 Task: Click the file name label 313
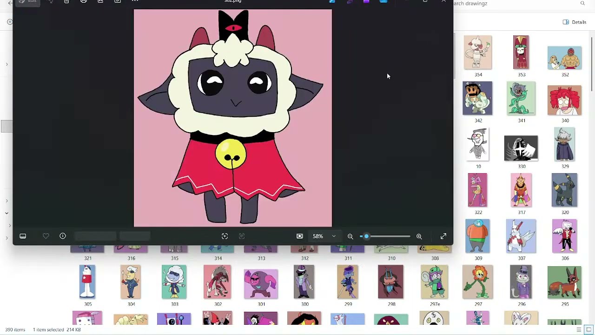(x=261, y=258)
